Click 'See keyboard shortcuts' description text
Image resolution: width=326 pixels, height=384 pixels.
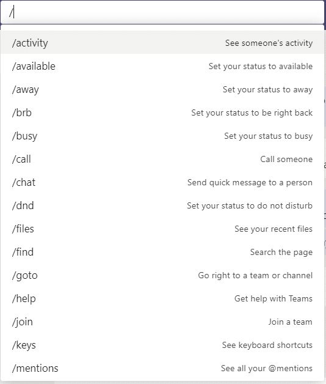267,345
